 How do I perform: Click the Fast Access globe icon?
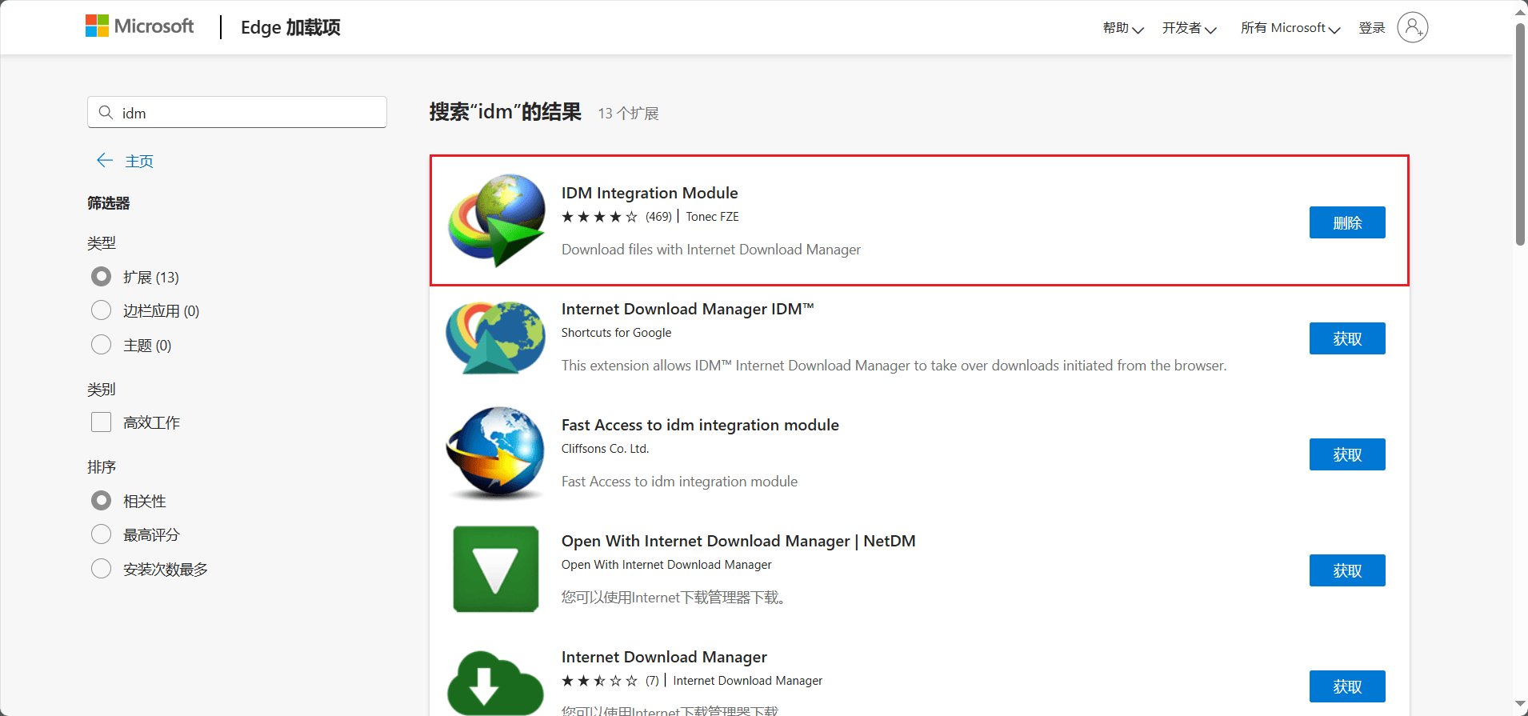496,453
